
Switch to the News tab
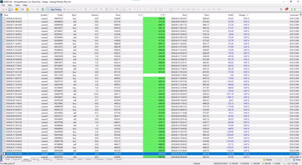pos(35,159)
